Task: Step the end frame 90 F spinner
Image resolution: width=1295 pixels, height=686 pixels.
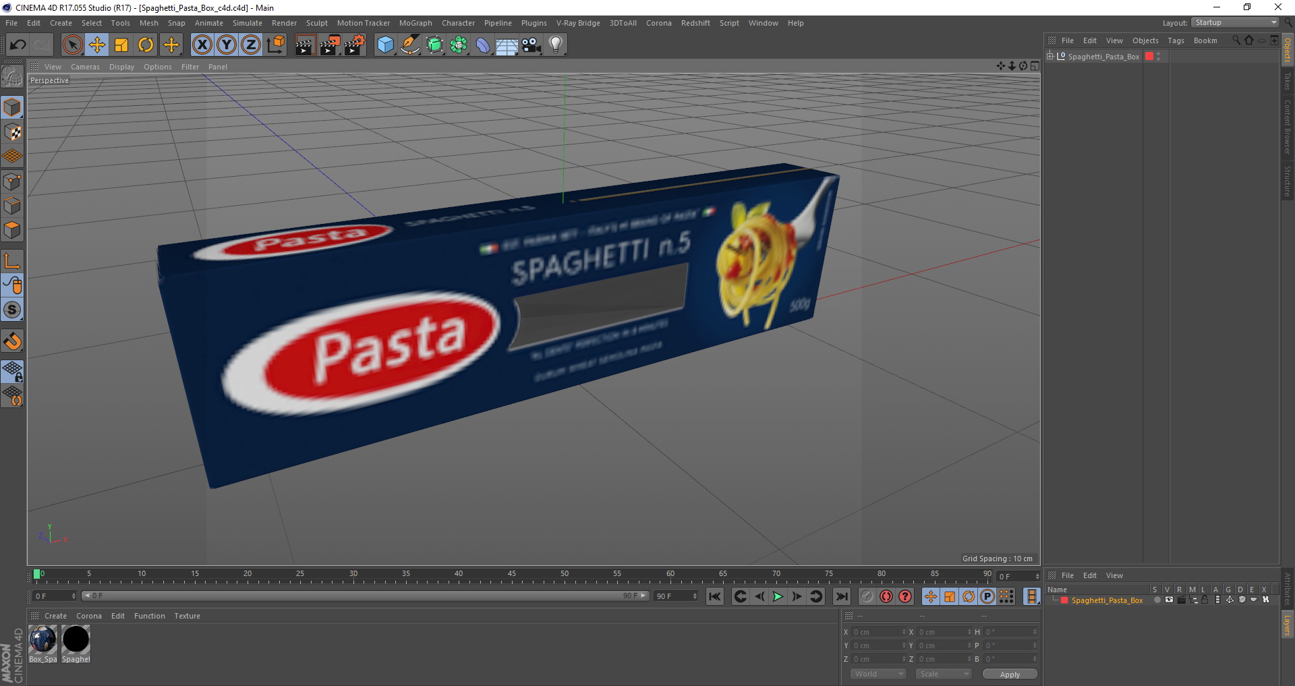Action: [x=695, y=596]
